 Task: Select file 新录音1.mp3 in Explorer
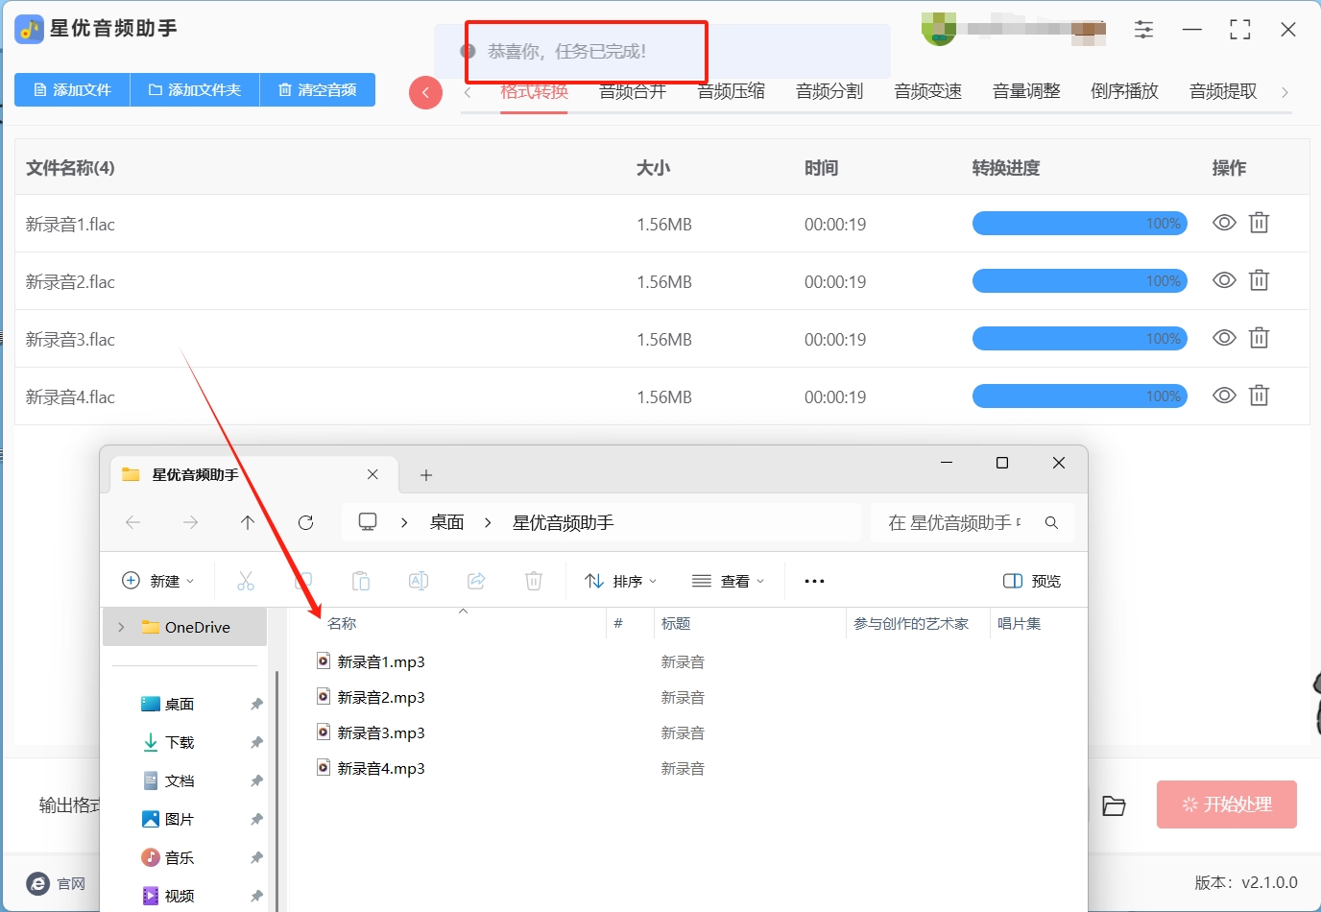tap(381, 661)
